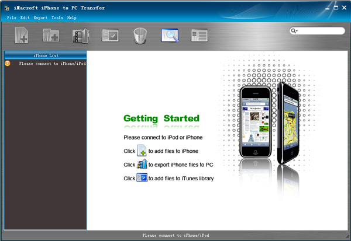The width and height of the screenshot is (351, 241).
Task: Click inside the search input field
Action: point(322,31)
